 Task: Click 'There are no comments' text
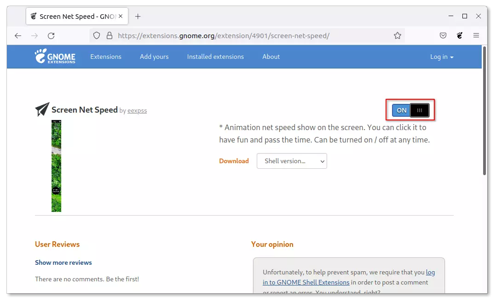[x=87, y=279]
